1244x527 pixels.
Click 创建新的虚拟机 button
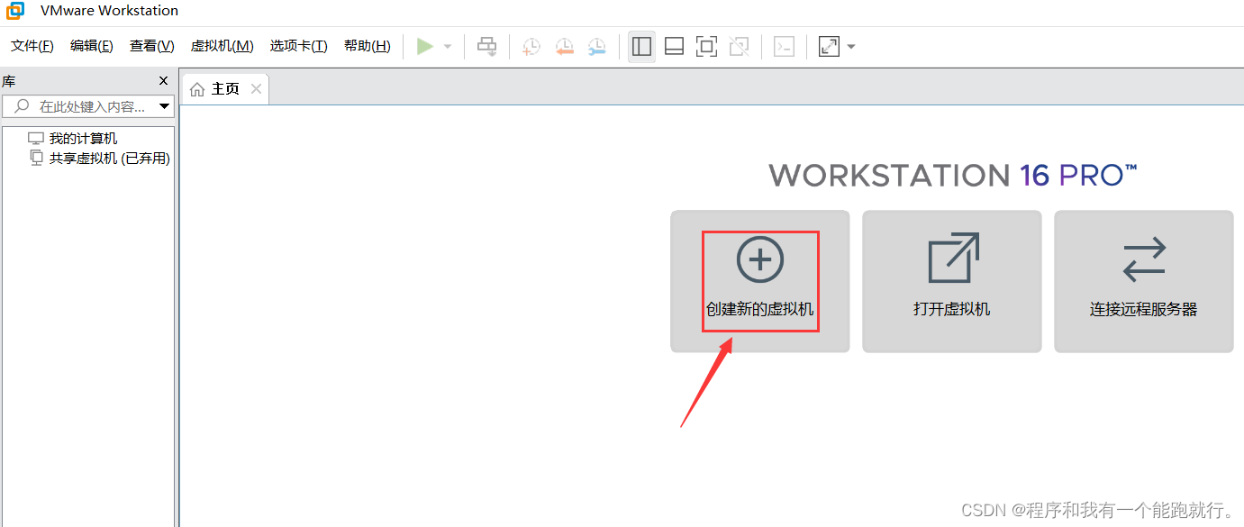pyautogui.click(x=760, y=281)
